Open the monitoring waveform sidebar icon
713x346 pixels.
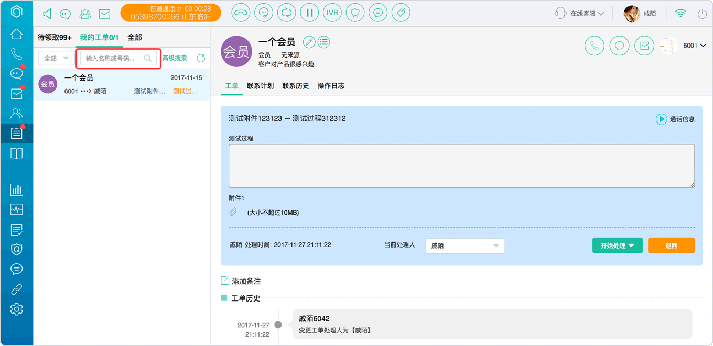tap(17, 210)
